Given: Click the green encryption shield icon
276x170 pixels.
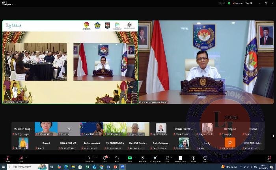Looking at the screenshot, I should (x=229, y=3).
